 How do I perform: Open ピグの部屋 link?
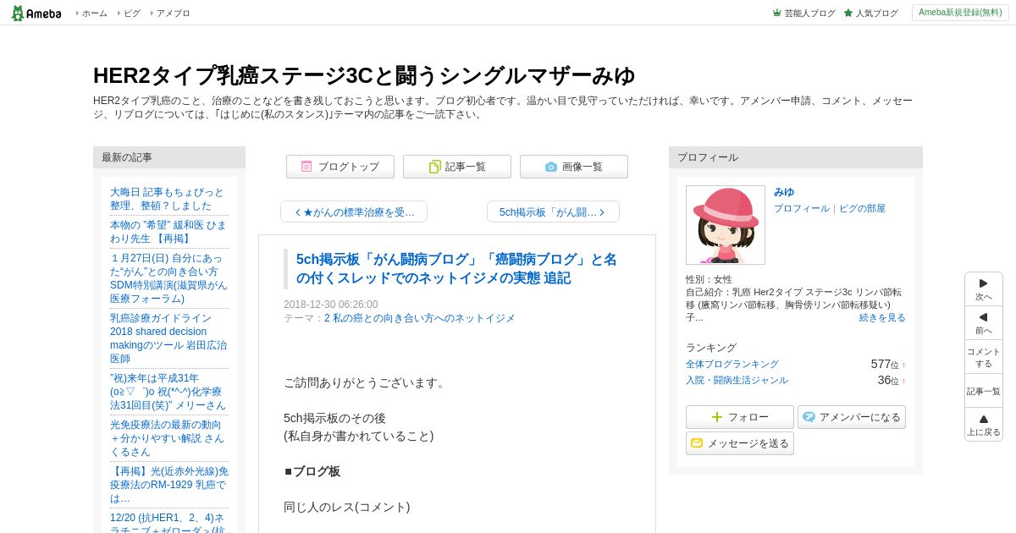tap(862, 208)
